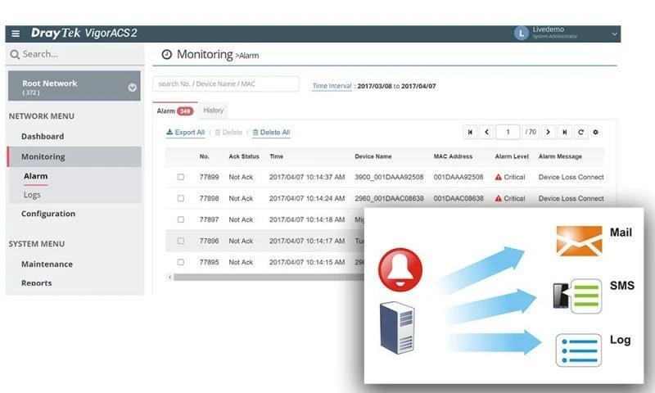Select checkbox for alarm 77899
Screen dimensions: 655x393
point(181,177)
